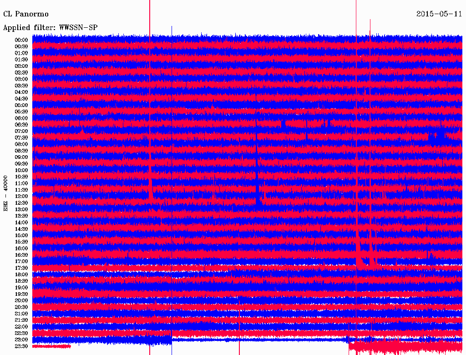Select the 19:00 time label

coord(21,288)
